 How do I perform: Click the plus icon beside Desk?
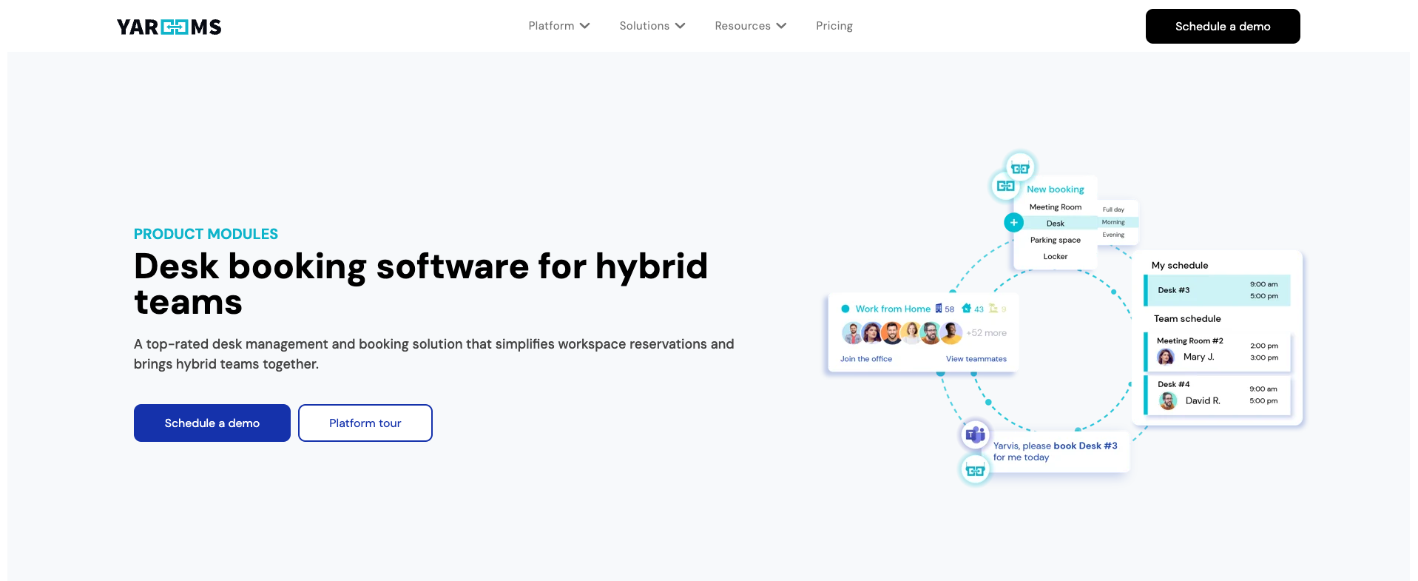pyautogui.click(x=1013, y=223)
